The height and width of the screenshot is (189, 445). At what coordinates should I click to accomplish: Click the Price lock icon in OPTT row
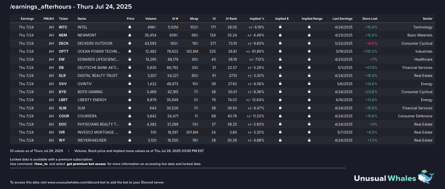130,51
